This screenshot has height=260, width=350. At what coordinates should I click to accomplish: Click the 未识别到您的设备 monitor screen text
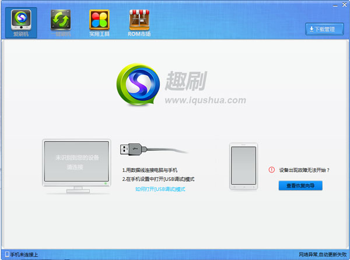click(77, 157)
